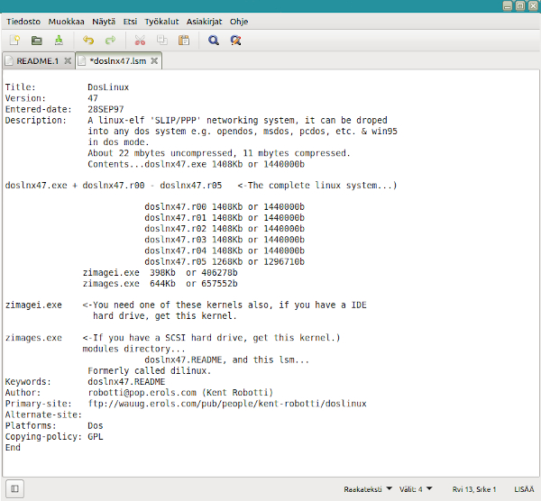Open Tiedosto menu
Screen dimensions: 541x501
pos(23,22)
